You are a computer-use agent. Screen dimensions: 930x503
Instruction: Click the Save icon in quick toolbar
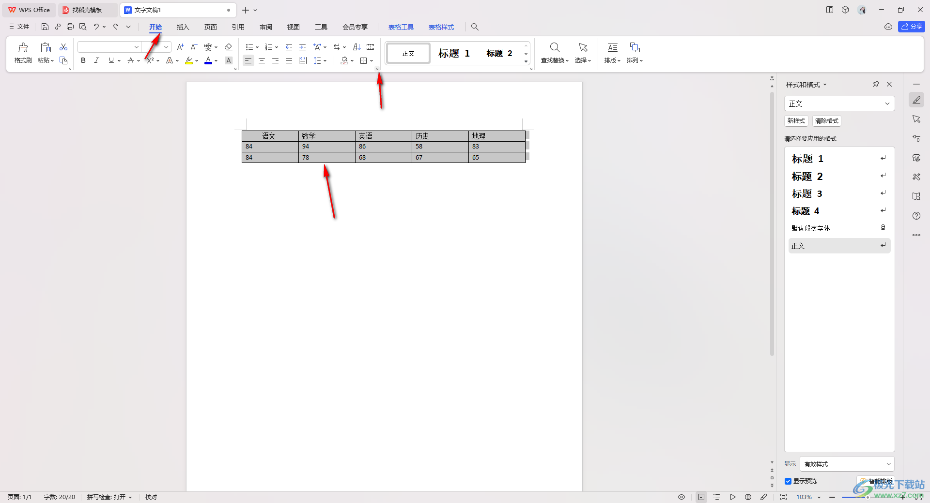[45, 27]
